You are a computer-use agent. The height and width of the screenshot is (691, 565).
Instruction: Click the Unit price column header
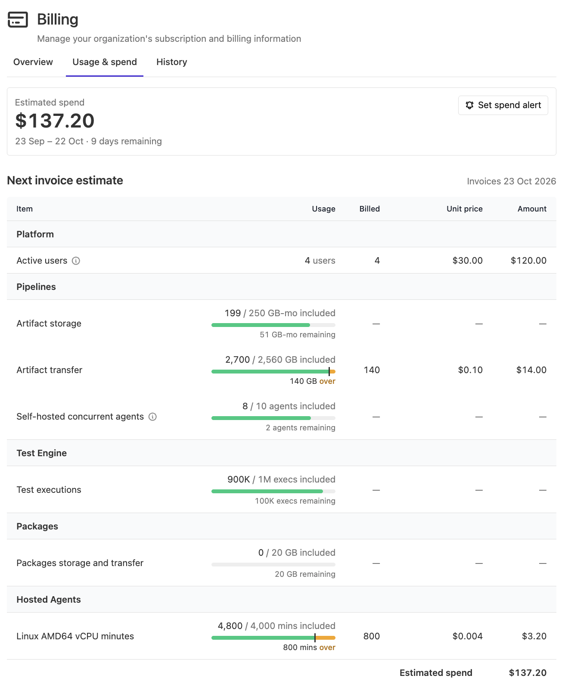tap(464, 209)
